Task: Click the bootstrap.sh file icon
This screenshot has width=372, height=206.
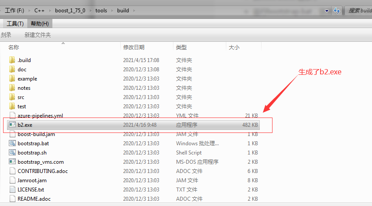Action: (x=12, y=153)
